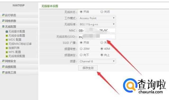Go to WDS 配置 page
169x100 pixels.
pos(15,40)
